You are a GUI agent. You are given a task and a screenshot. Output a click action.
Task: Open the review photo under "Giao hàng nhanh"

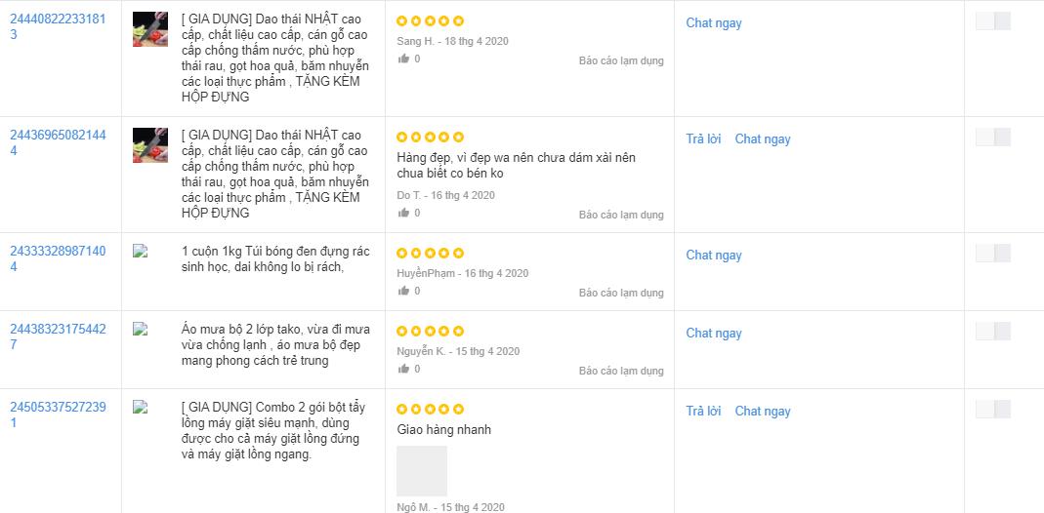tap(422, 471)
